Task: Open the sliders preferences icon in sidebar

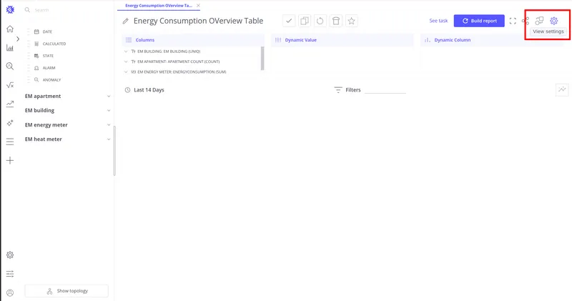Action: pyautogui.click(x=10, y=274)
